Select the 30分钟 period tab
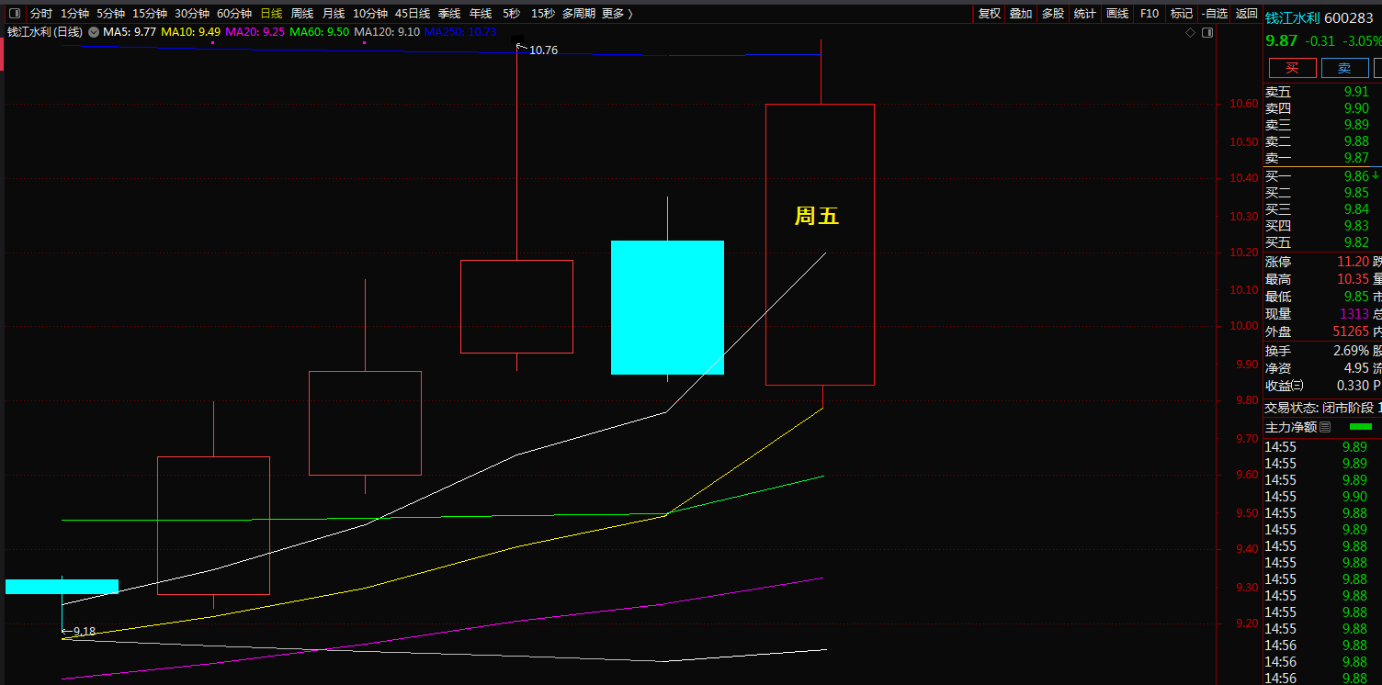 pos(192,14)
